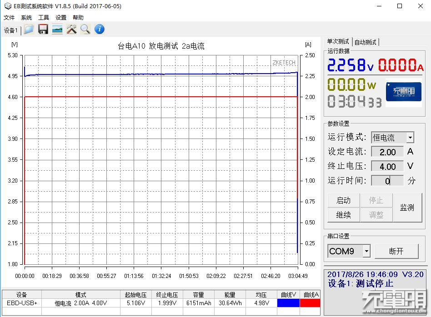Edit the 终止电压 value field
431x317 pixels.
coord(387,166)
